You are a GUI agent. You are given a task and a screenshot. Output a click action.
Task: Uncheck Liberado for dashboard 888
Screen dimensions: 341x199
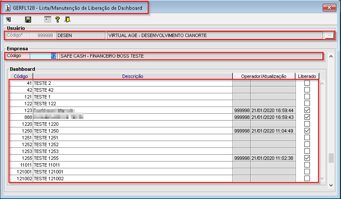307,117
